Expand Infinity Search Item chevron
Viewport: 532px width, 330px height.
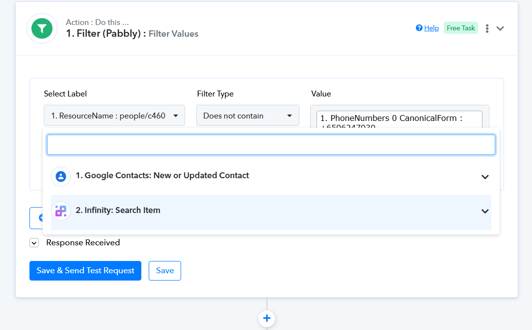[x=485, y=211]
